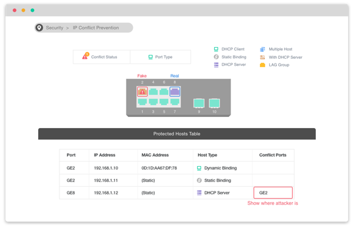The image size is (357, 232).
Task: Click the DHCP Client legend icon
Action: pyautogui.click(x=216, y=49)
